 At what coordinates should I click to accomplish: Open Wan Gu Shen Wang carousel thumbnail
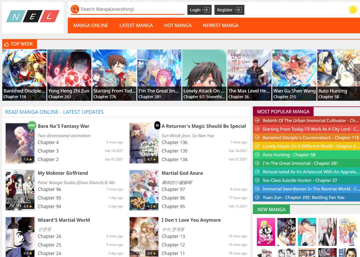point(294,75)
